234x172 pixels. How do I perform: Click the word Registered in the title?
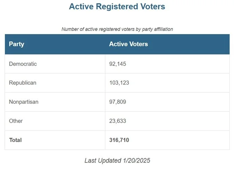click(117, 6)
